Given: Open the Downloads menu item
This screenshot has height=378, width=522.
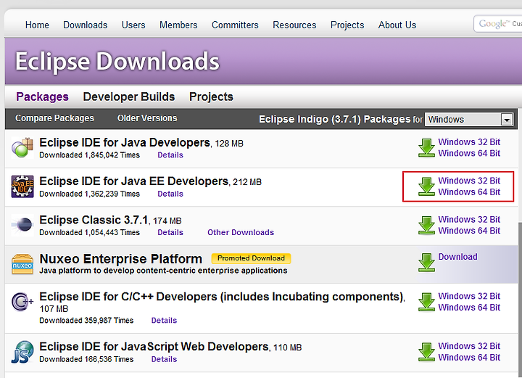Looking at the screenshot, I should (x=86, y=25).
